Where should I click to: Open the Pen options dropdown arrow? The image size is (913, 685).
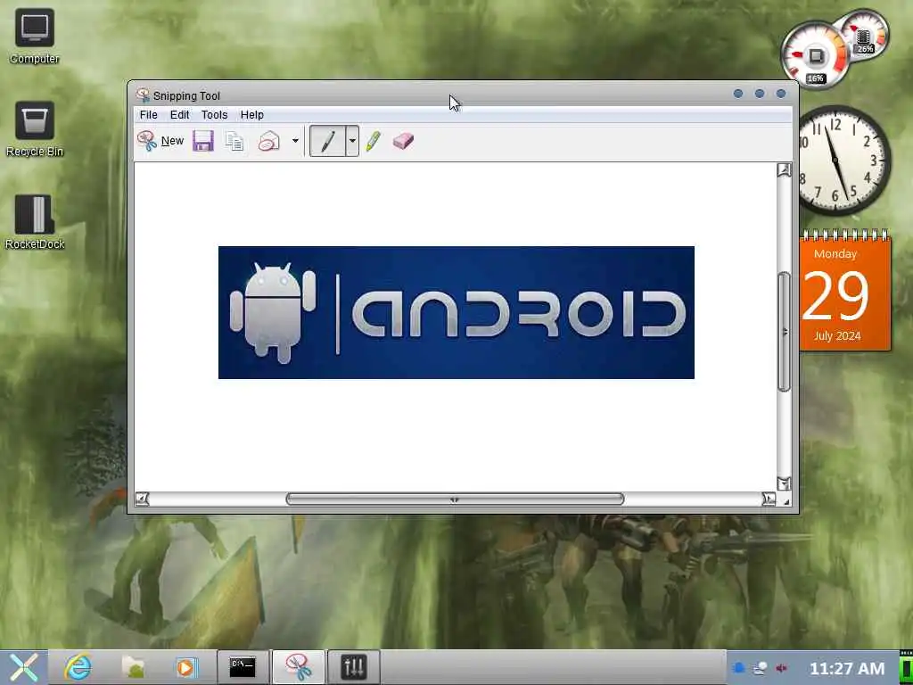(x=352, y=141)
